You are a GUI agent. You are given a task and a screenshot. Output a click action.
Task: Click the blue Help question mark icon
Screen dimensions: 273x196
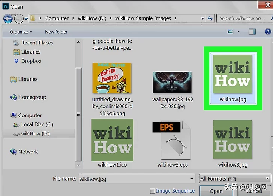tap(268, 32)
